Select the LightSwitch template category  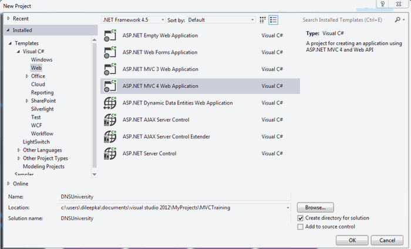[36, 142]
